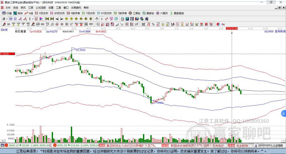Image resolution: width=286 pixels, height=154 pixels.
Task: Jump to last bar with skip-to-end icon
Action: [52, 19]
